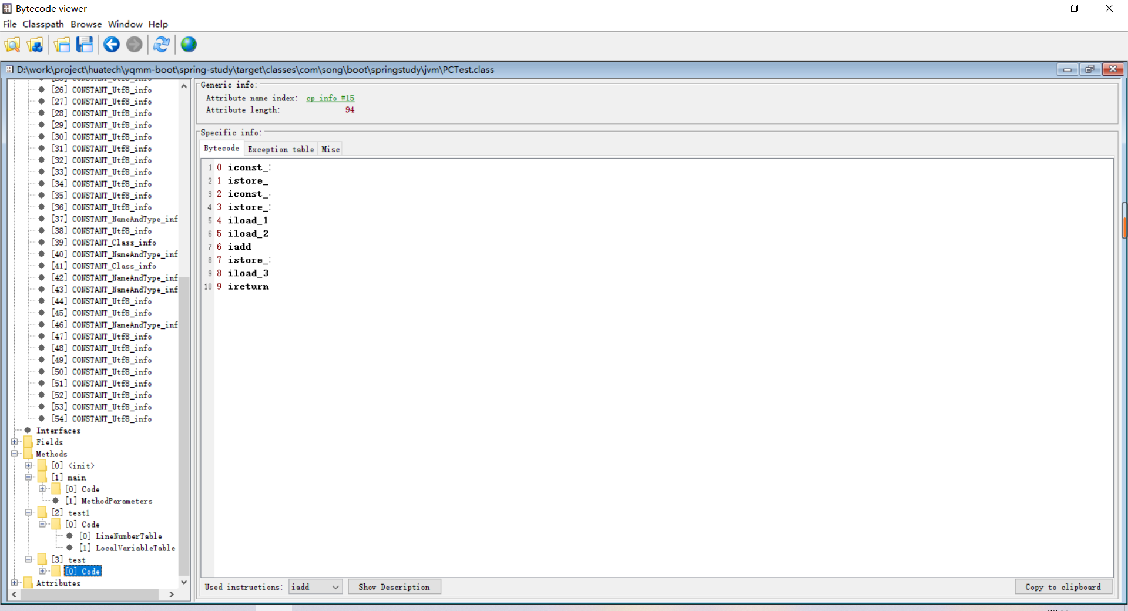
Task: Click the folder icon next to Methods
Action: click(28, 454)
